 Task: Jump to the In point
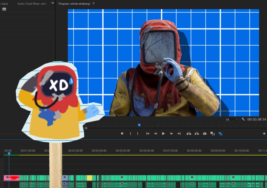(148, 134)
